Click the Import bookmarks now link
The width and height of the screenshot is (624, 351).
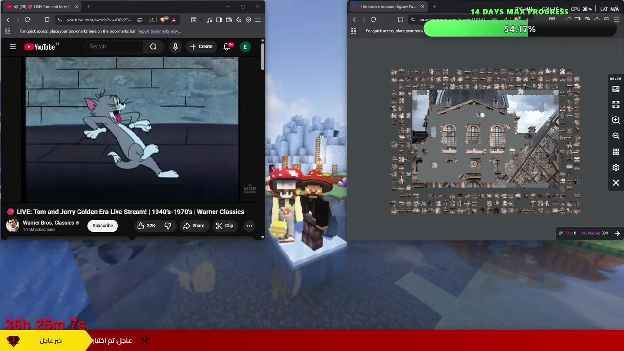(159, 31)
